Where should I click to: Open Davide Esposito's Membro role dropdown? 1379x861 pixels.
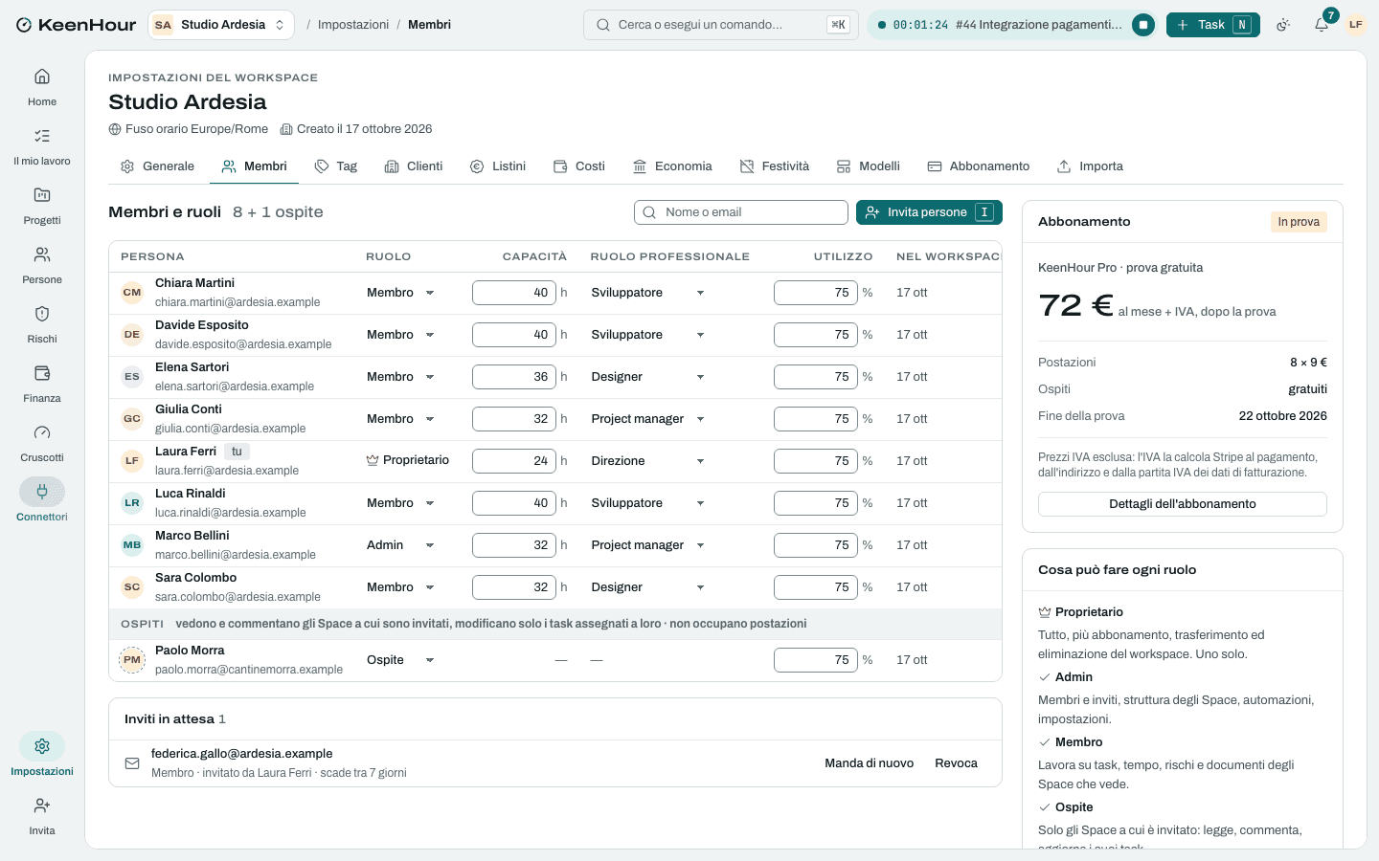point(400,335)
